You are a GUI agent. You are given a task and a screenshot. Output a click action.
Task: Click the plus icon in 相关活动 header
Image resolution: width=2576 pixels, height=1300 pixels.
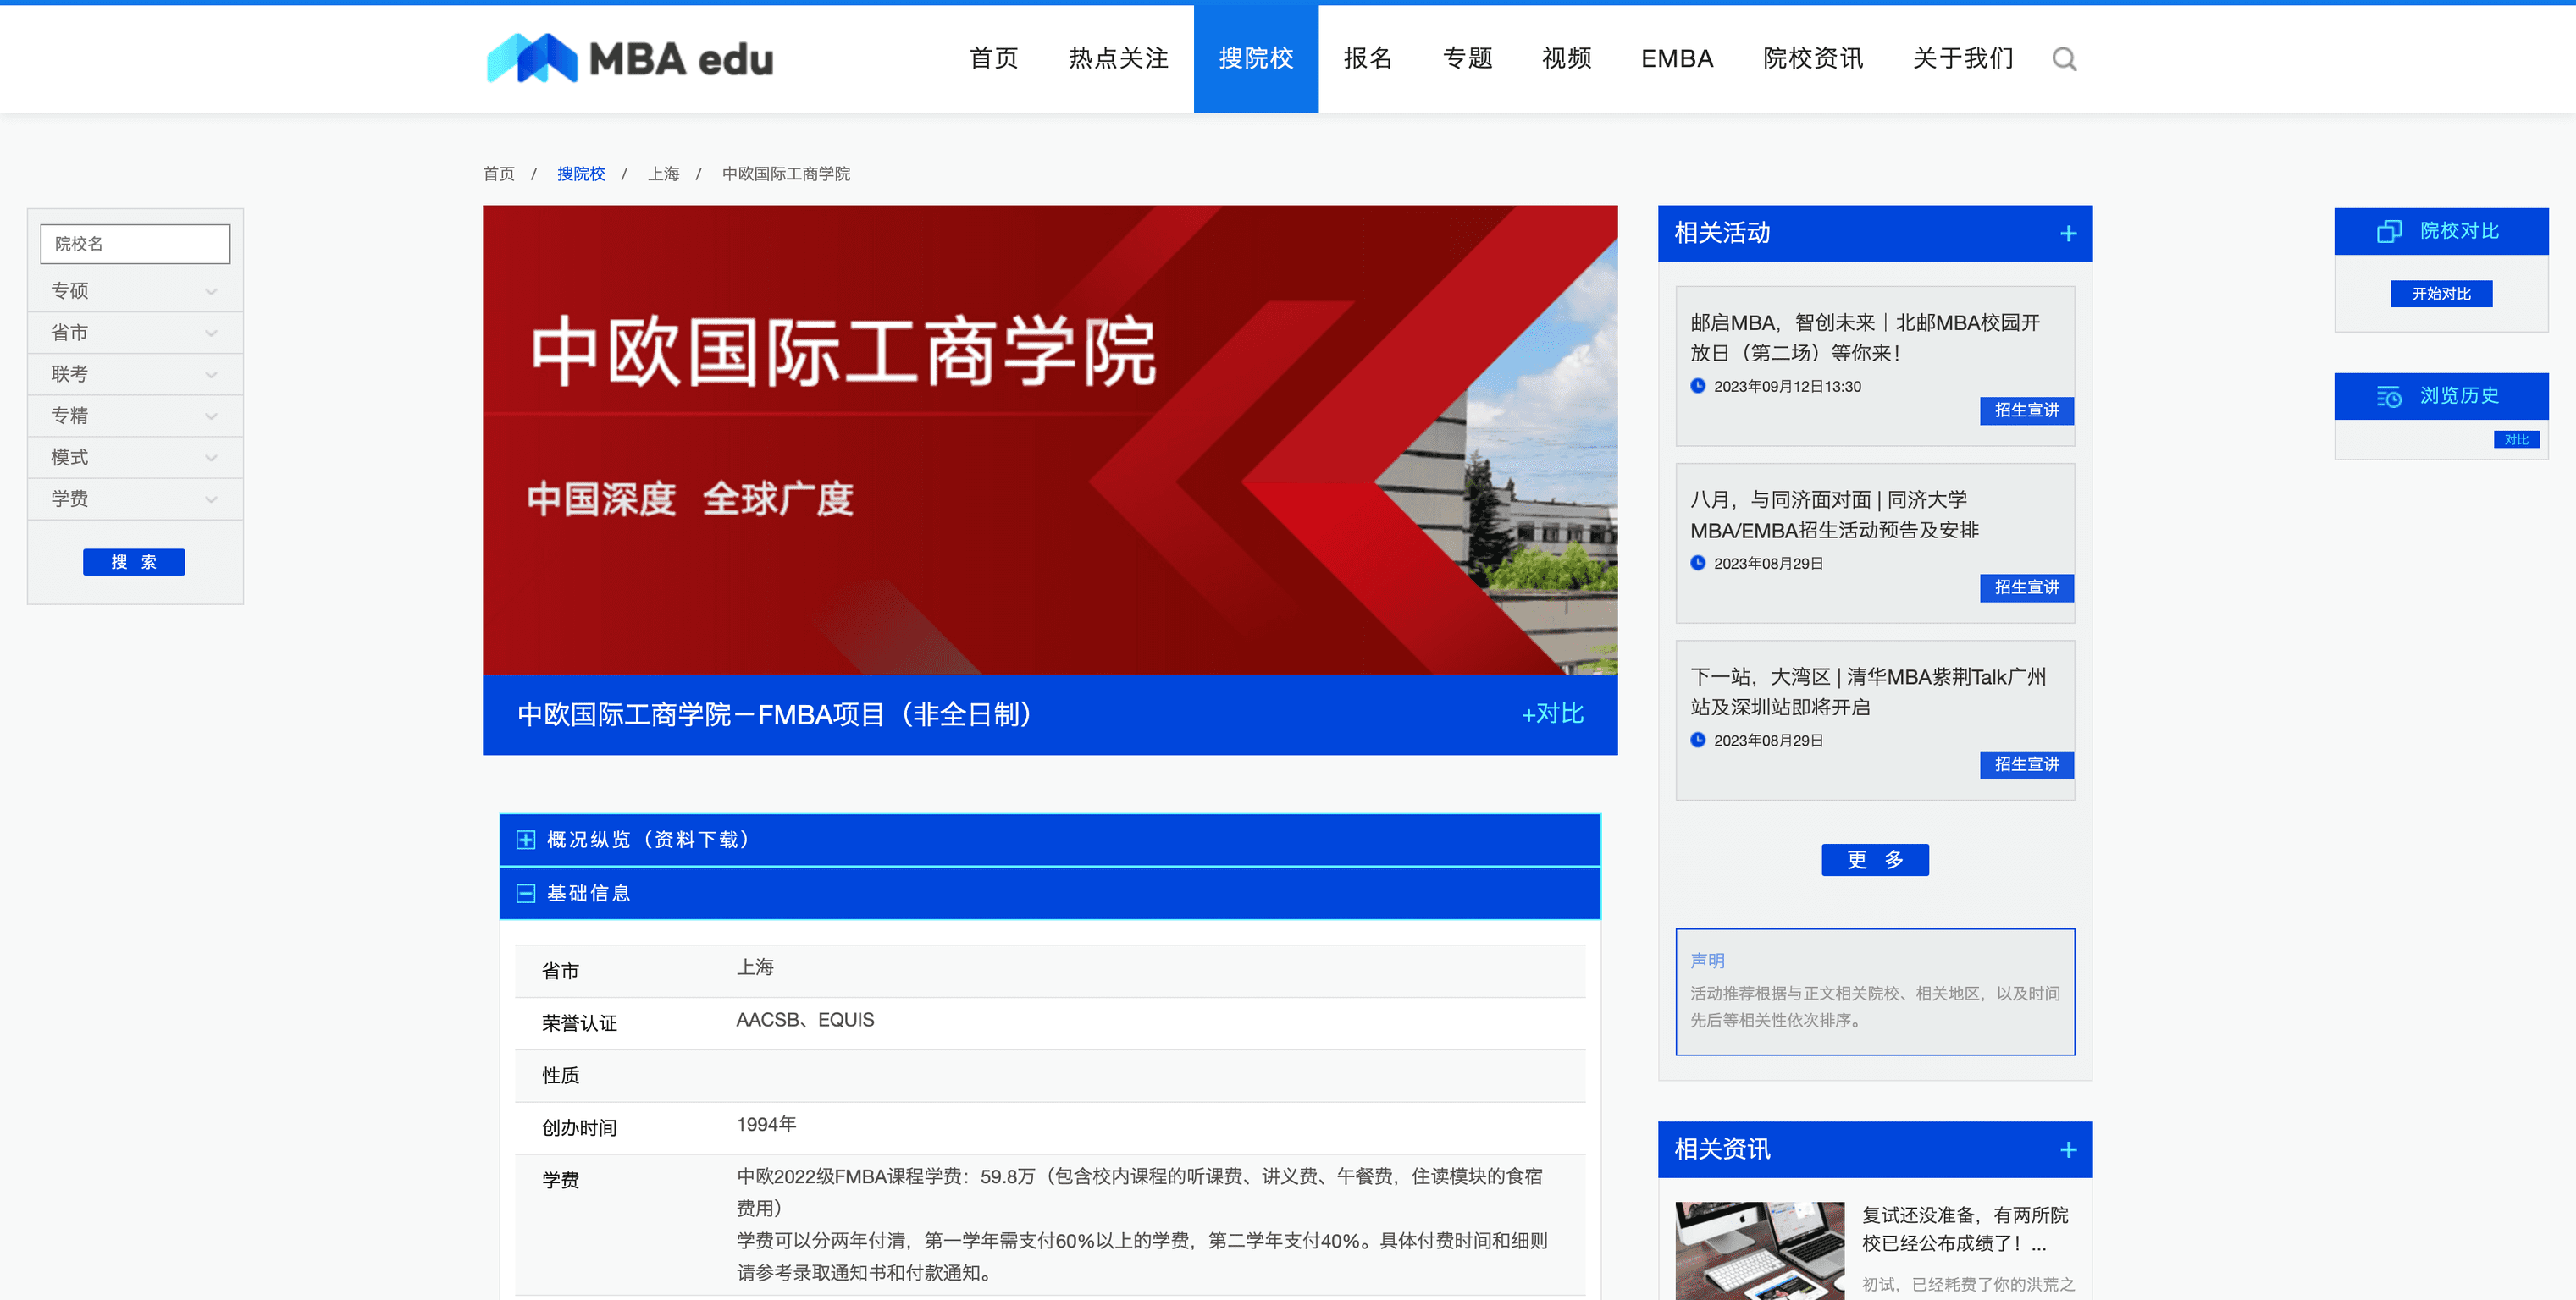pos(2068,234)
